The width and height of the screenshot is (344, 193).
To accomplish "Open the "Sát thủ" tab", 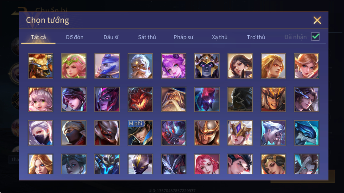I will [x=147, y=37].
